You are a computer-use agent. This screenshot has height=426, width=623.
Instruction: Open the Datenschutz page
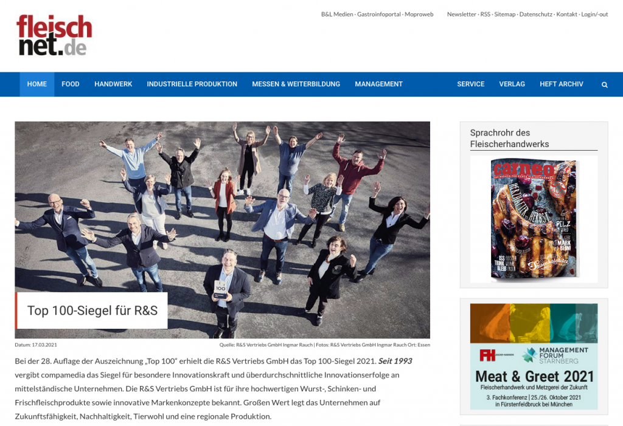click(535, 15)
